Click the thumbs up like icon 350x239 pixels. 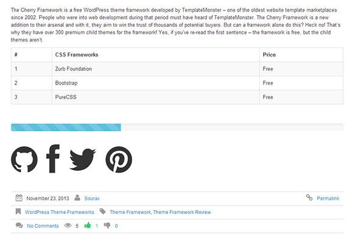coord(88,226)
